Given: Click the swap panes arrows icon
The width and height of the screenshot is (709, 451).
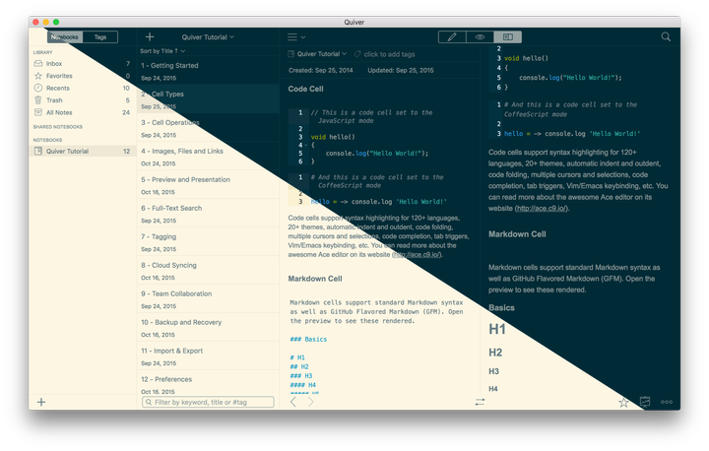Looking at the screenshot, I should 480,402.
